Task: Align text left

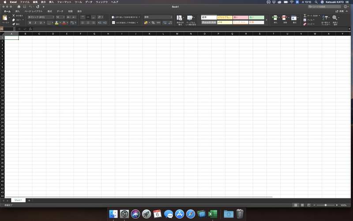Action: [83, 23]
